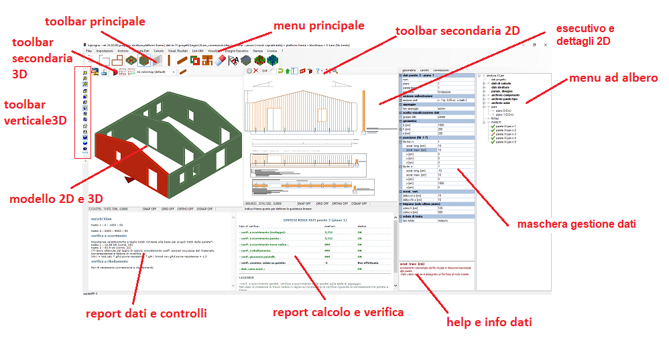Viewport: 669px width, 353px height.
Task: Select 'parete X-Lam n.3' in the tree
Action: click(x=505, y=133)
